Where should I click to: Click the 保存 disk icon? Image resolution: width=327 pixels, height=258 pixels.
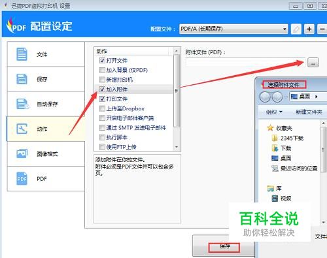22,79
